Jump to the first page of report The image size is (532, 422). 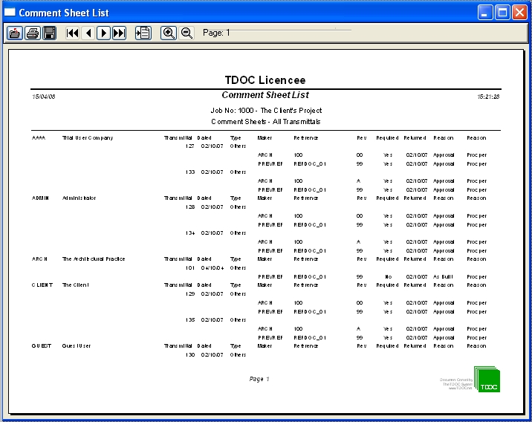72,33
